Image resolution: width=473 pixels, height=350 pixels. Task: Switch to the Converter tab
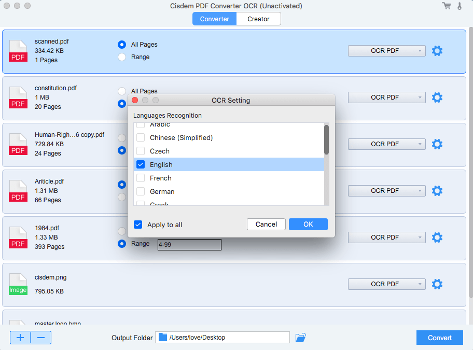215,19
